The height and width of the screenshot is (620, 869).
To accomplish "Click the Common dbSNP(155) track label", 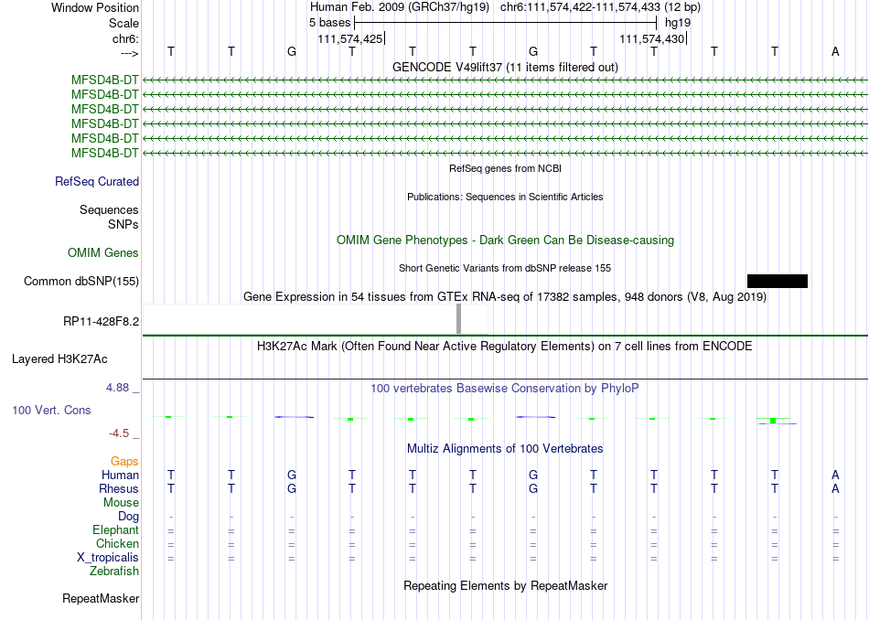I will pos(81,282).
